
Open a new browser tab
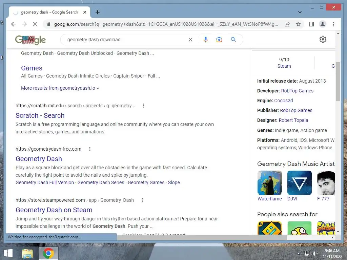pos(97,12)
